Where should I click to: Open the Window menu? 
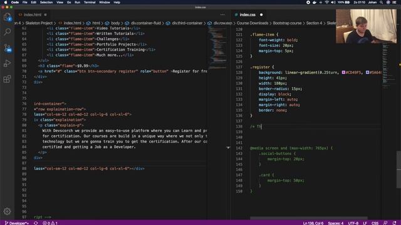[105, 2]
